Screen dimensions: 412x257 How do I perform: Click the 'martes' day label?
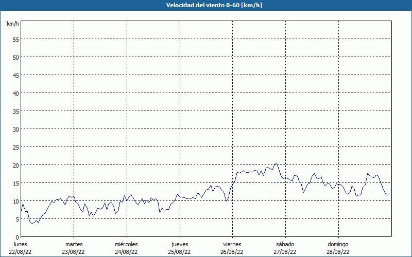pyautogui.click(x=74, y=244)
